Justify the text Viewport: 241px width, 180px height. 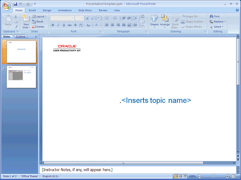coord(124,25)
